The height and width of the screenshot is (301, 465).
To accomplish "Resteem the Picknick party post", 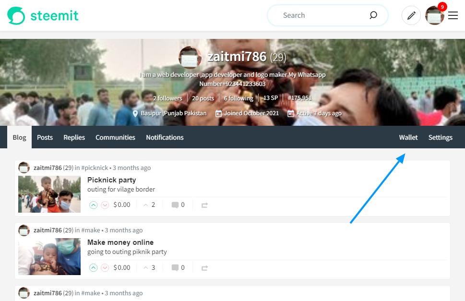I will [x=204, y=205].
